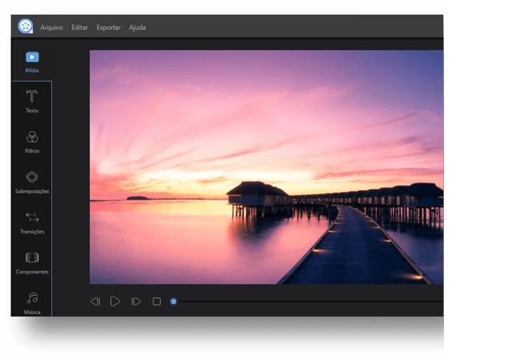Open the Arquivo menu

coord(52,27)
